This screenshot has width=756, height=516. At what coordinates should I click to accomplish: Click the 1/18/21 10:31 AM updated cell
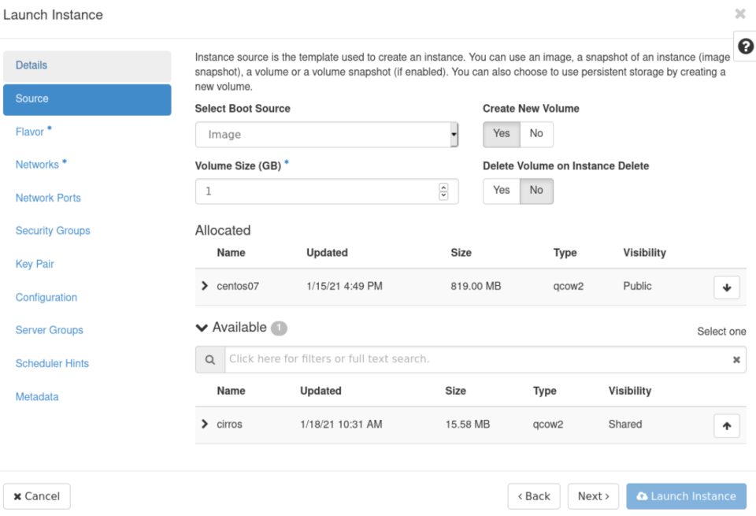click(x=341, y=425)
